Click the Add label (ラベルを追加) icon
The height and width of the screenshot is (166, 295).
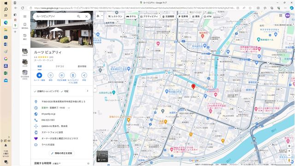[36, 145]
